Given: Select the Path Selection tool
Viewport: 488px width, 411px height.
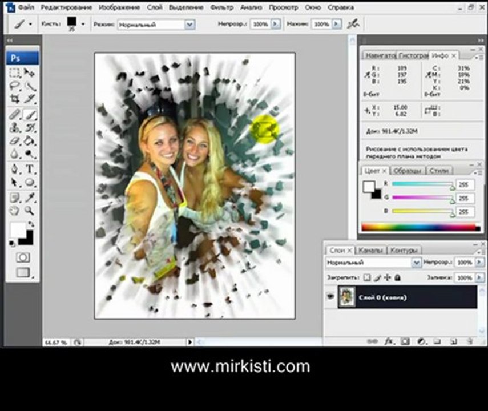Looking at the screenshot, I should click(14, 182).
